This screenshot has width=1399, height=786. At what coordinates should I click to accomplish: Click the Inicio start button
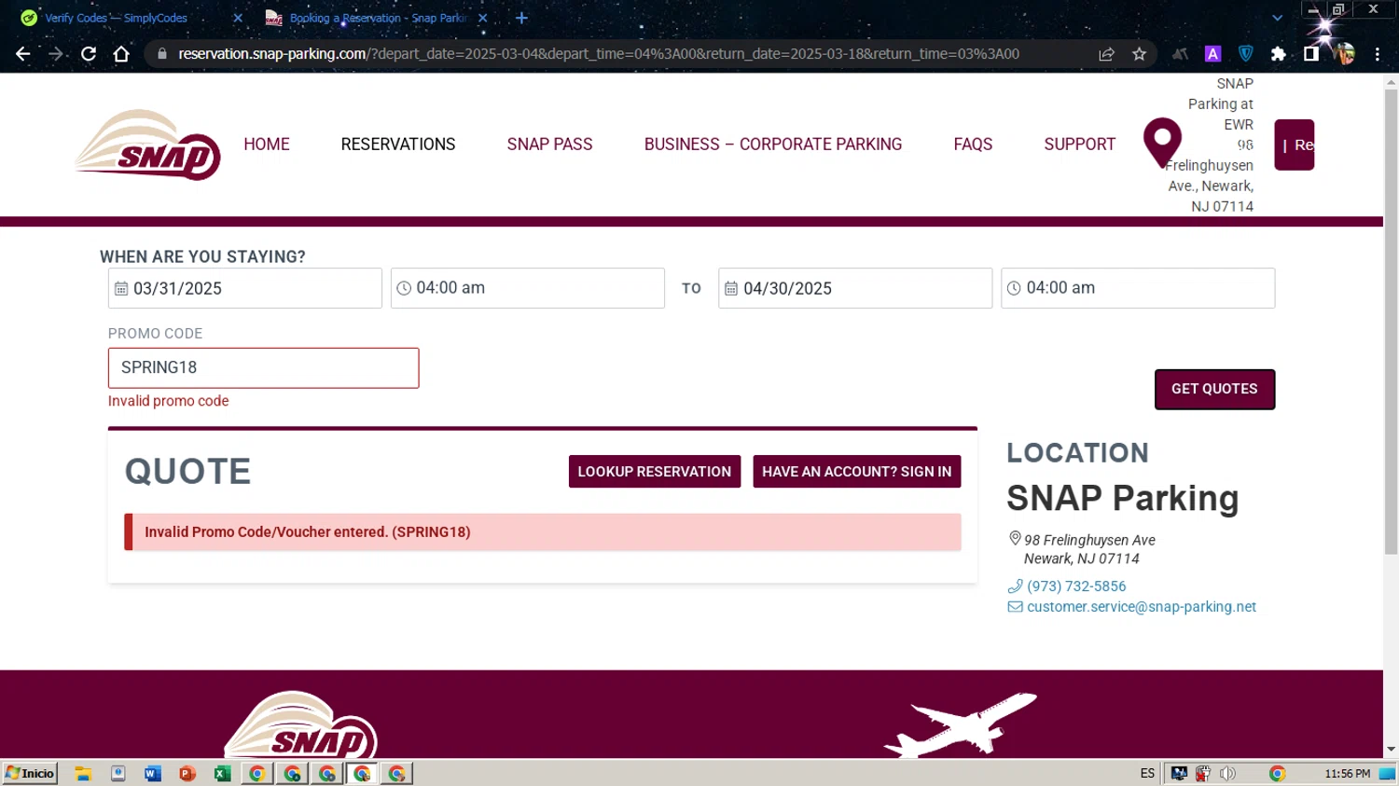(x=30, y=774)
